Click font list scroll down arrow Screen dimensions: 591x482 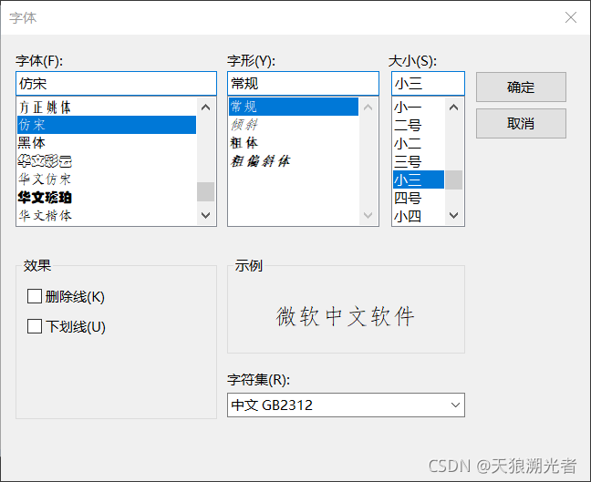click(206, 215)
